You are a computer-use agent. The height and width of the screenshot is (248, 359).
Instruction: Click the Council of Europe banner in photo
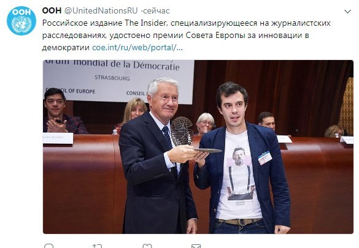pos(118,80)
